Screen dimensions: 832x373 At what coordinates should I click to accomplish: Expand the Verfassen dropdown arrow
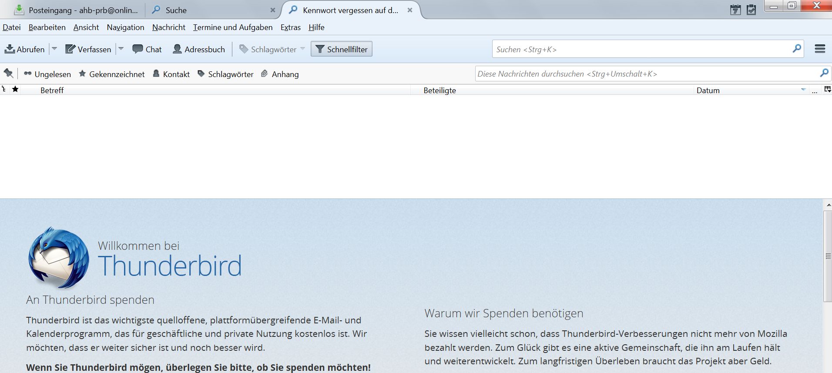(x=121, y=49)
